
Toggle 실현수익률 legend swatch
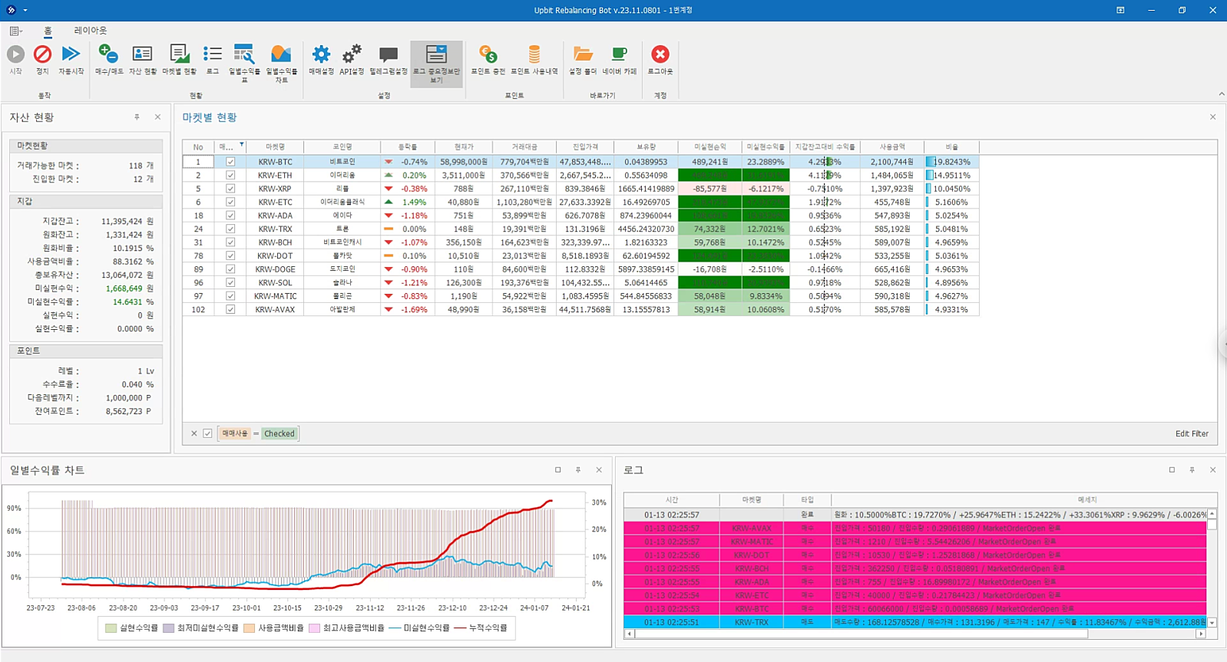111,628
